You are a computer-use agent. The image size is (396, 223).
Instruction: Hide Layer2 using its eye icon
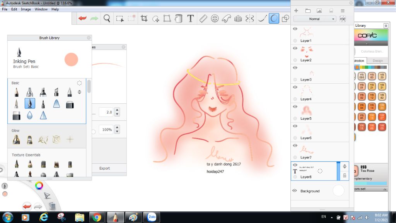pos(295,48)
